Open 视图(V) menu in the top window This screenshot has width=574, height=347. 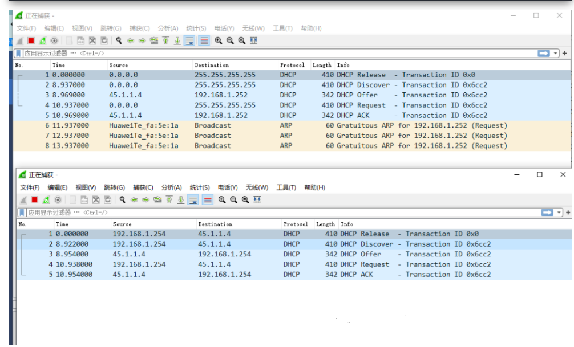click(x=82, y=28)
